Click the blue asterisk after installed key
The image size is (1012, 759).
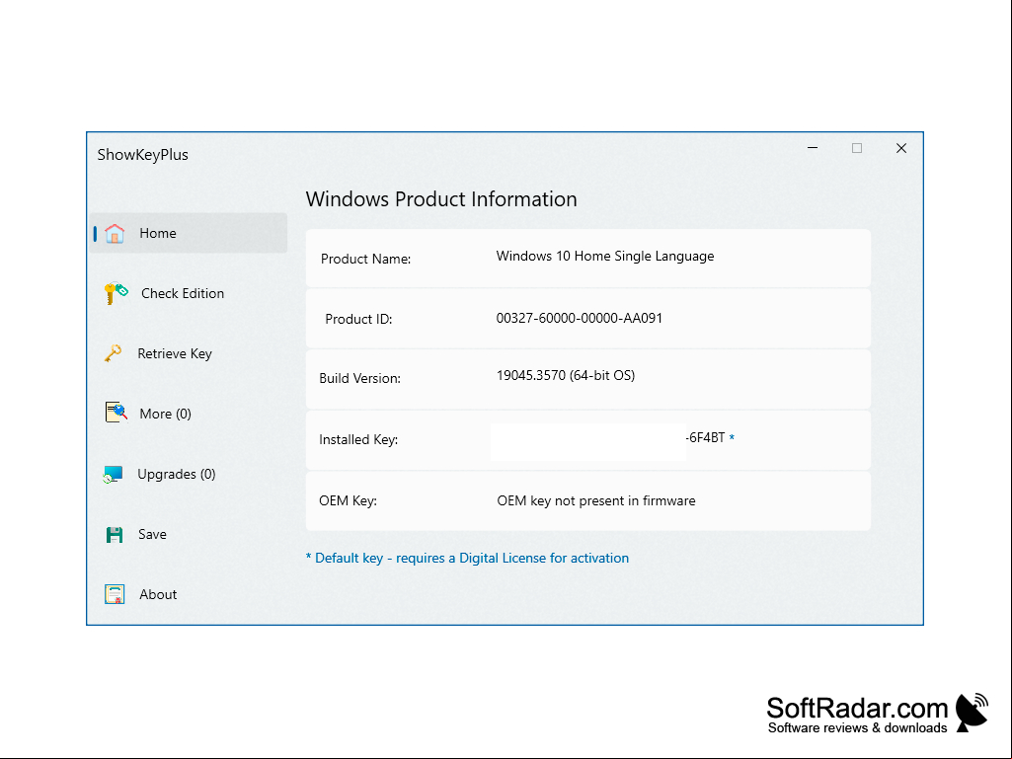(x=732, y=437)
